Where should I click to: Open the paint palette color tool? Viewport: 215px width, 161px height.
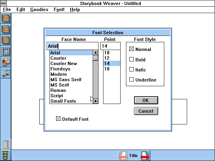coord(6,62)
